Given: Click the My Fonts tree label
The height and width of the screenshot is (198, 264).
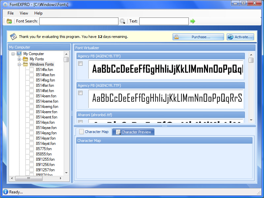Looking at the screenshot, I should pyautogui.click(x=37, y=59).
